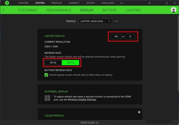The width and height of the screenshot is (179, 125).
Task: Close the Synapse window
Action: [x=175, y=3]
